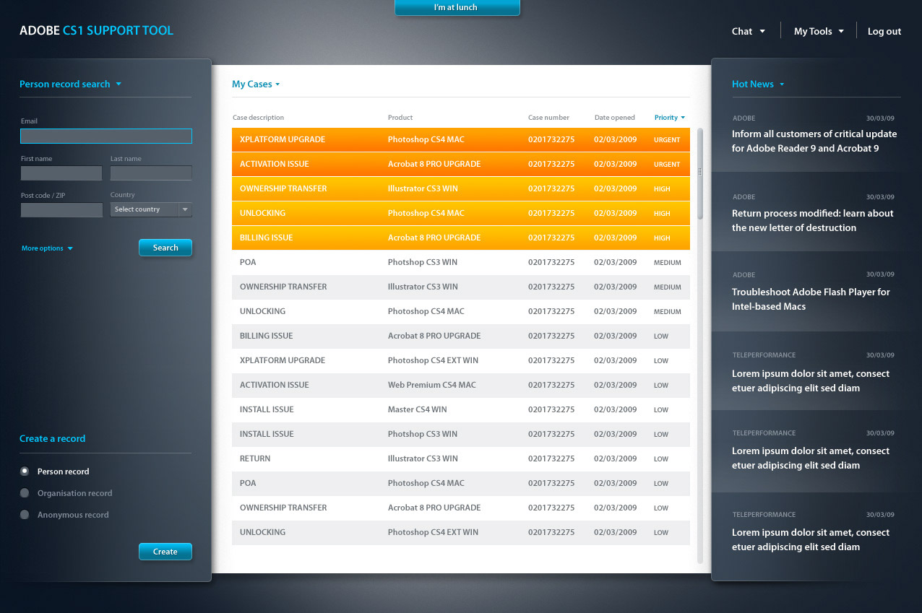Open the My Tools dropdown menu
Image resolution: width=922 pixels, height=613 pixels.
[819, 31]
